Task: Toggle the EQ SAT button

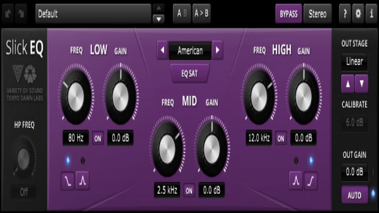Action: pos(189,74)
